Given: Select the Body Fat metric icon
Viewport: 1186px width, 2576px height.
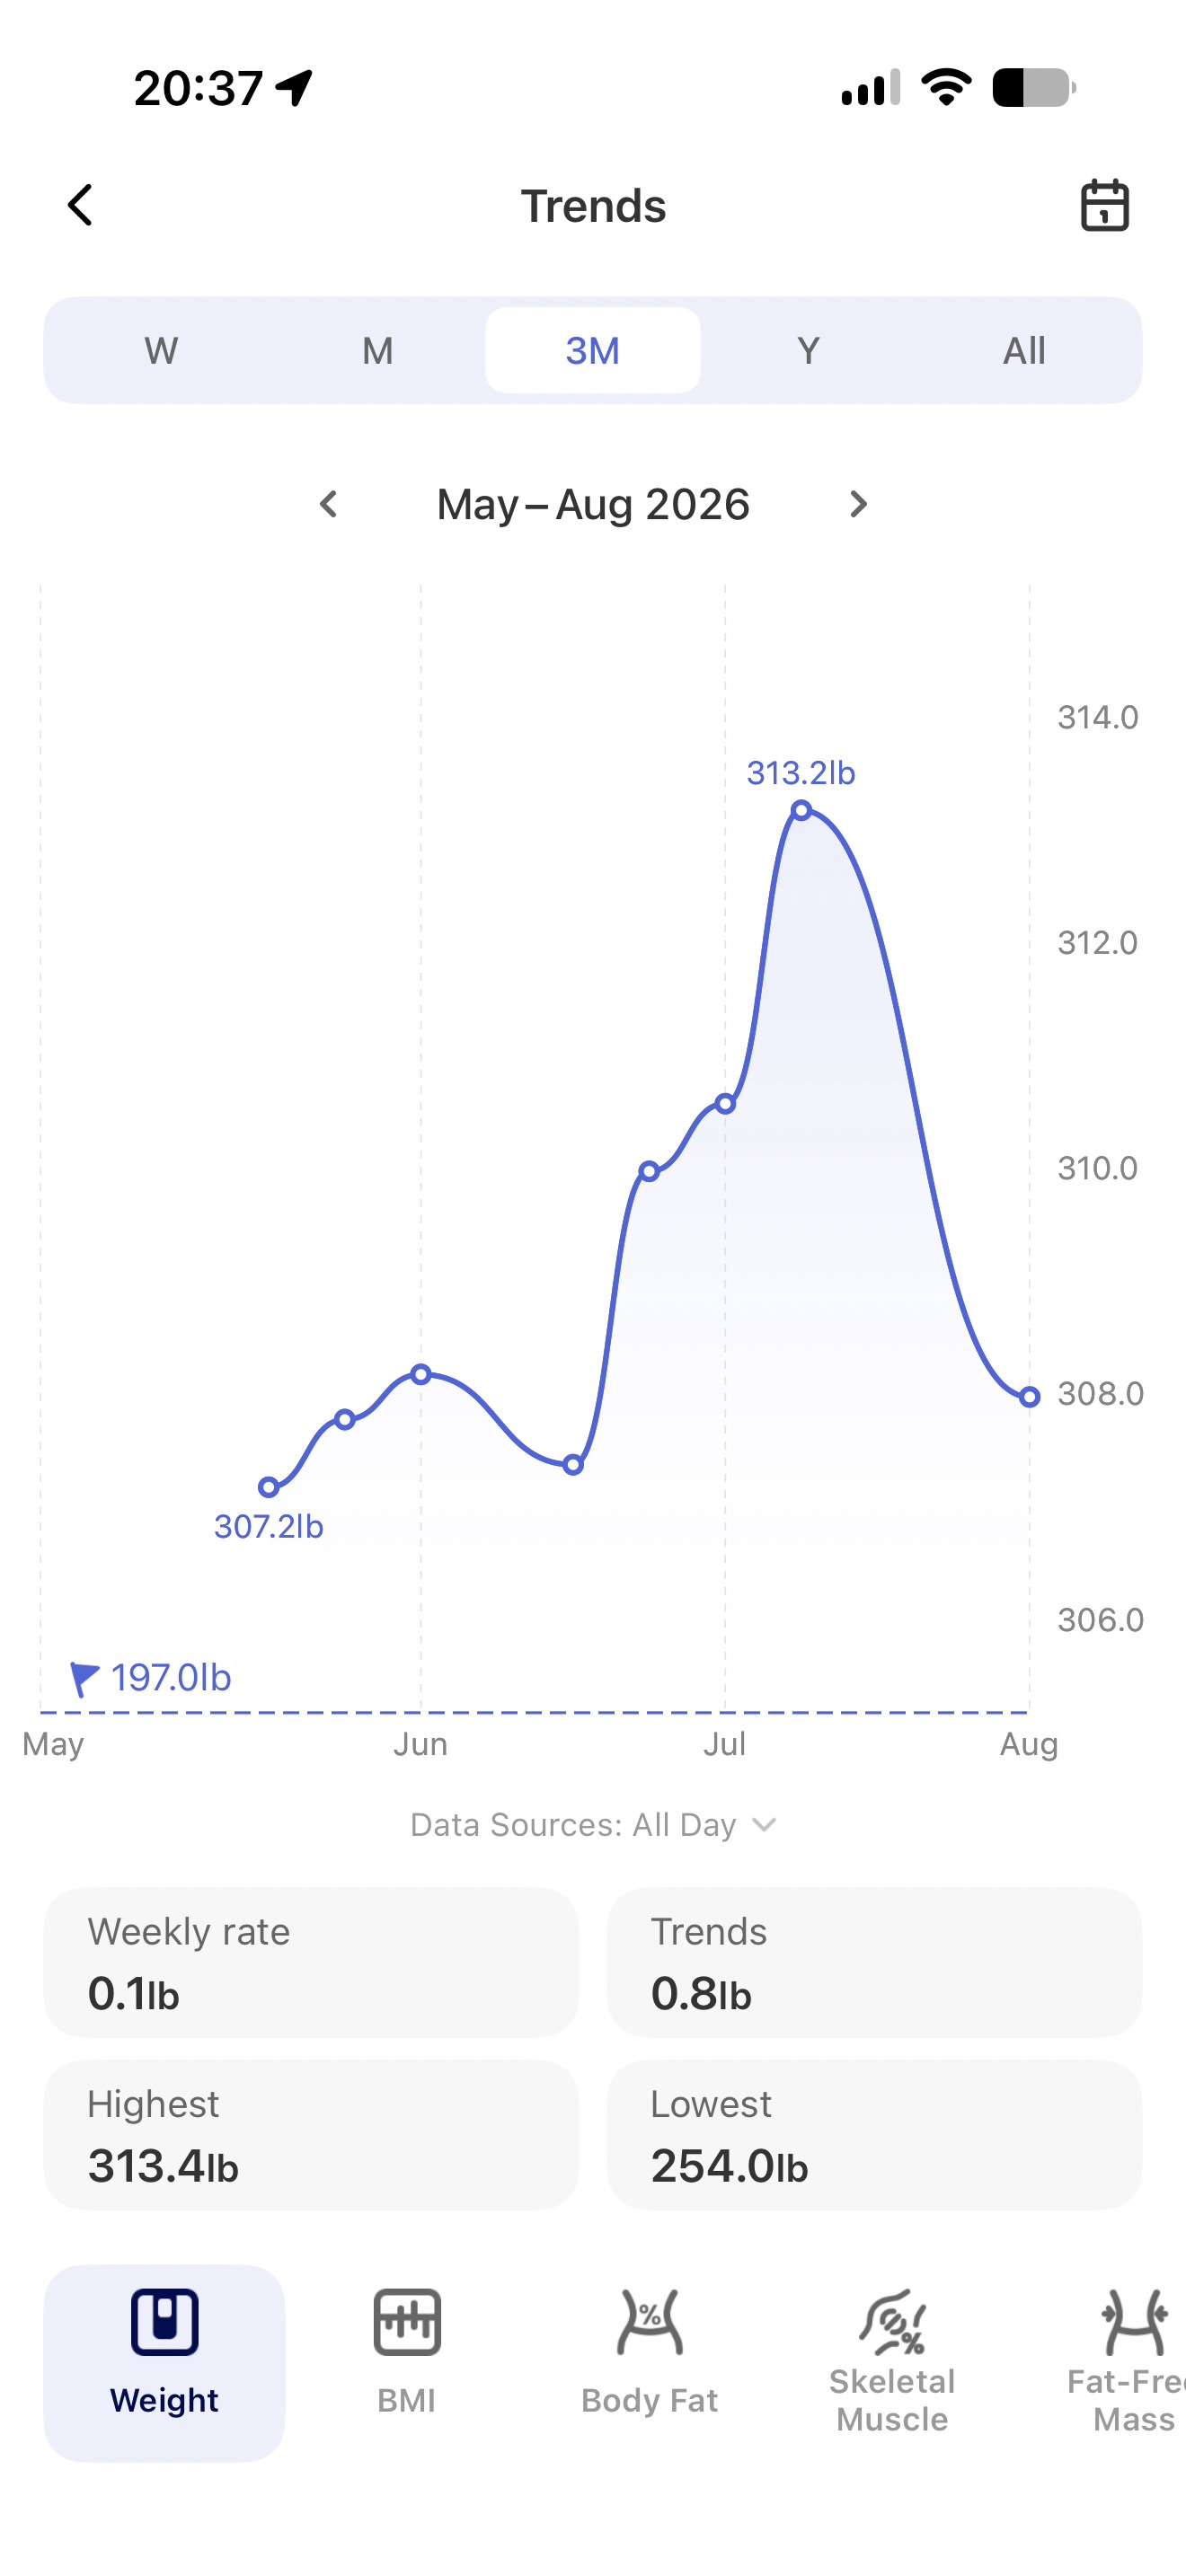Looking at the screenshot, I should tap(650, 2322).
